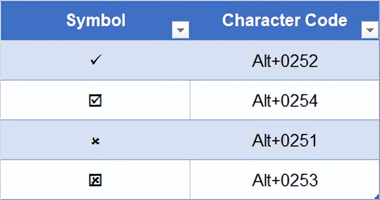Click the border between the header and the Alt+0252 row
The width and height of the screenshot is (380, 200).
point(190,40)
